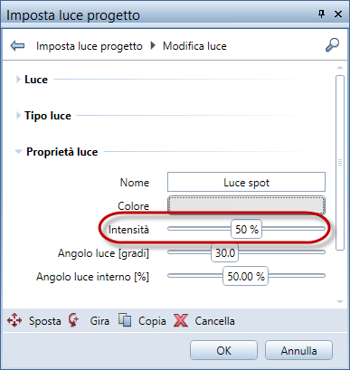350x370 pixels.
Task: Expand the Luce section
Action: pyautogui.click(x=36, y=80)
